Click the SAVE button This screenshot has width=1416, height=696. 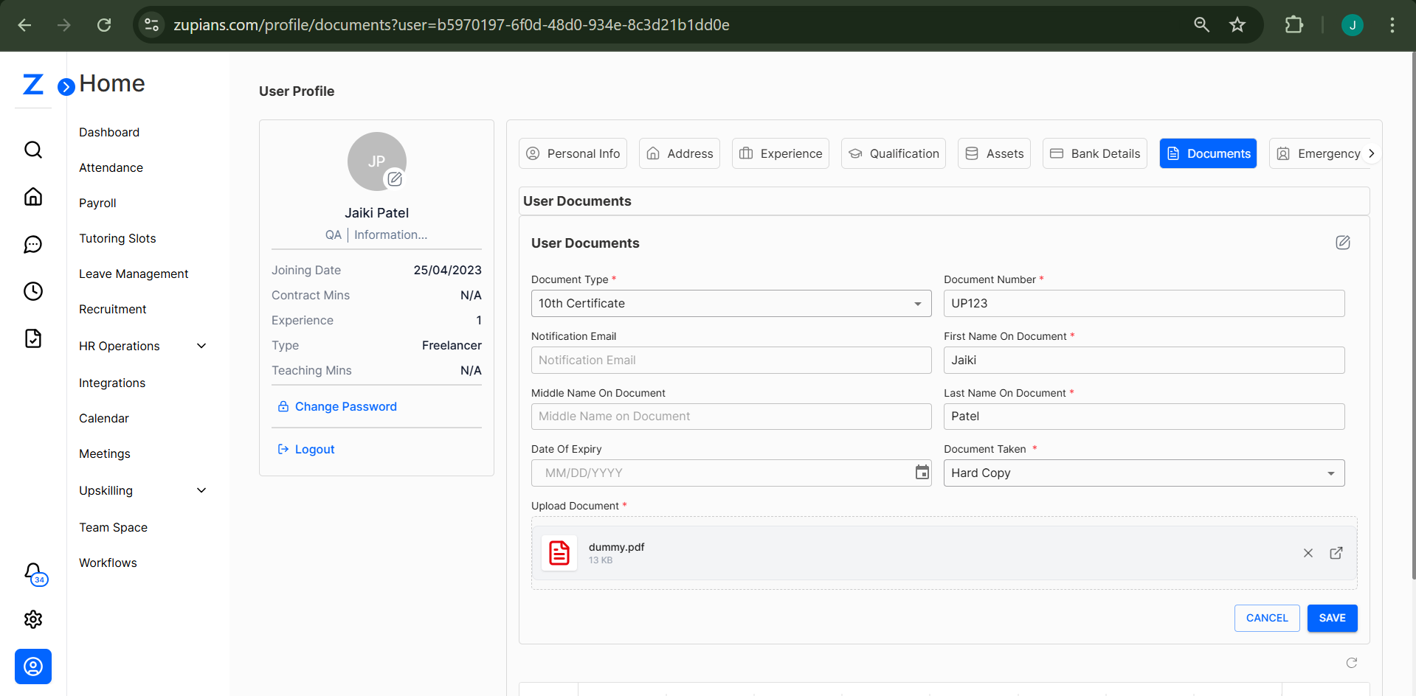click(x=1332, y=618)
